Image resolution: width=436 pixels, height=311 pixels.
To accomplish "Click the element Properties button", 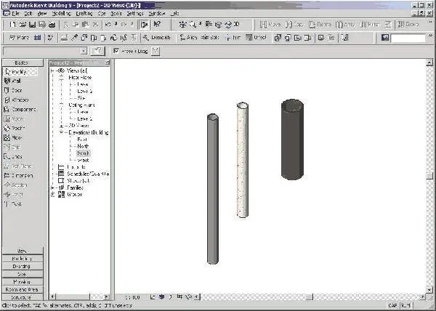I will [97, 51].
